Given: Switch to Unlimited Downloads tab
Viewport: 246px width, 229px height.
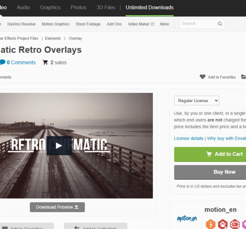Looking at the screenshot, I should coord(150,7).
